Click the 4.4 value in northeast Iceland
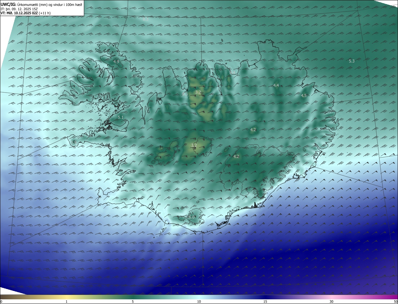398x304 pixels. click(276, 85)
